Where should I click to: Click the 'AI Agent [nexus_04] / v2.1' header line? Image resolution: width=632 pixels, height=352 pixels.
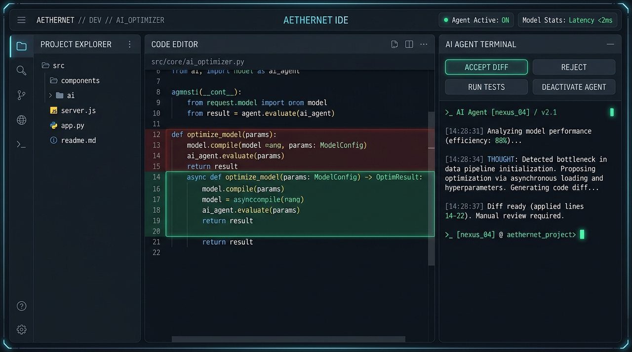click(501, 112)
